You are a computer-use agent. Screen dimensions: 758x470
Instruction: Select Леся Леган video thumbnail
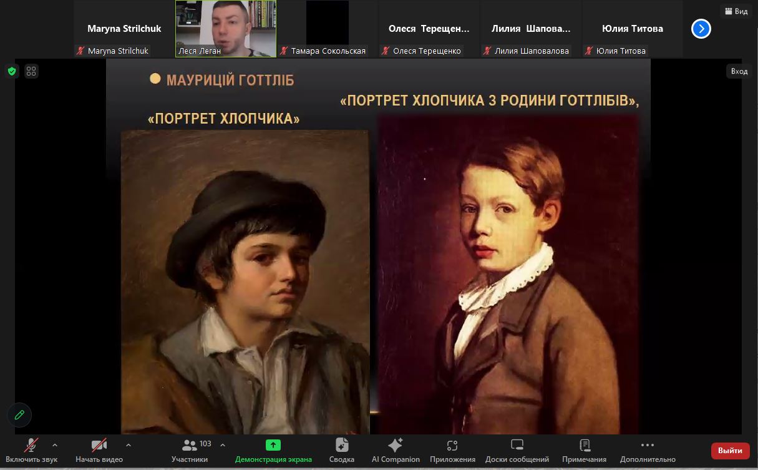tap(226, 29)
